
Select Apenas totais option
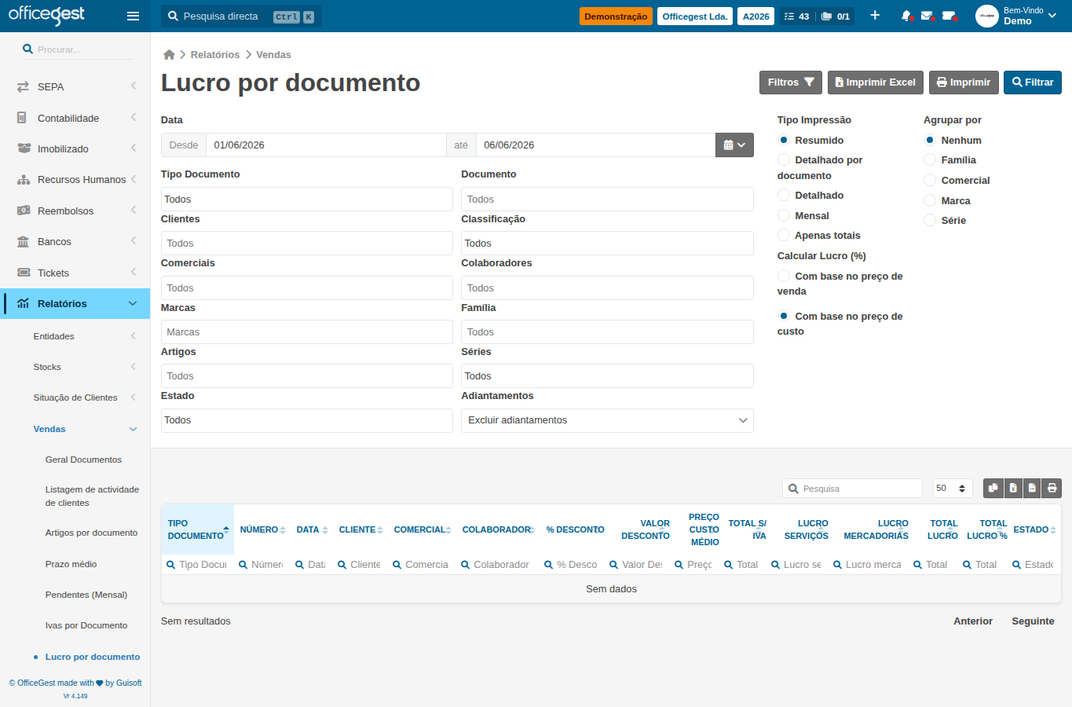pyautogui.click(x=784, y=235)
